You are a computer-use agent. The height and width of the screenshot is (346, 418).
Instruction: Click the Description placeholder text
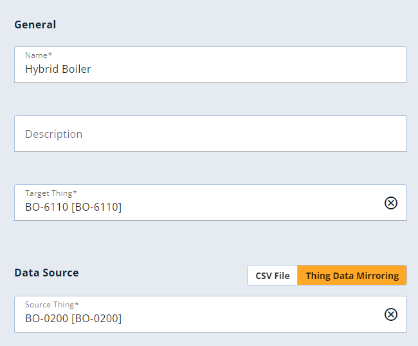(x=54, y=134)
